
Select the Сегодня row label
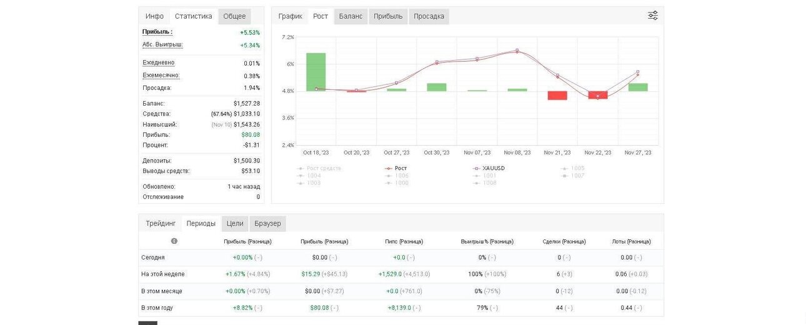click(153, 257)
